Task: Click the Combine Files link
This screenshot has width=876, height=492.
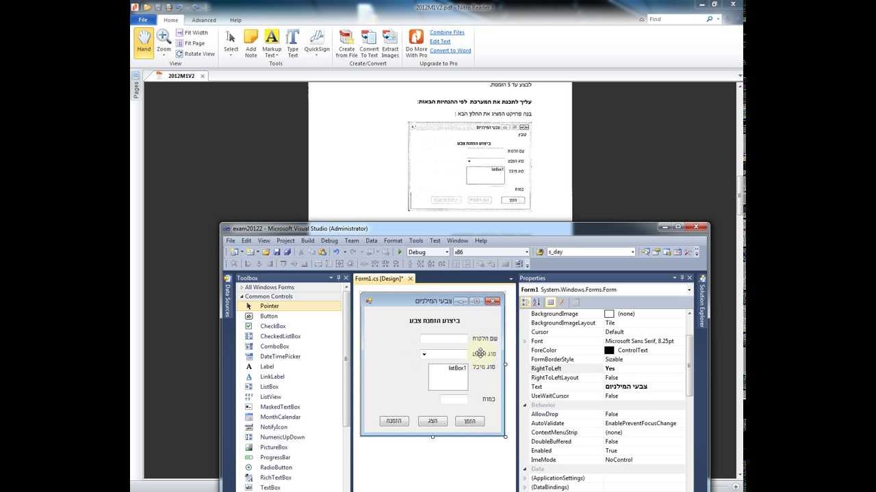Action: pos(447,32)
